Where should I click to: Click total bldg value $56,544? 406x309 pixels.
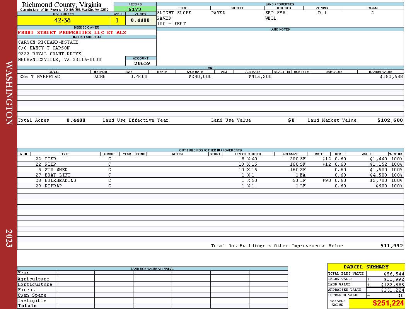coord(394,274)
